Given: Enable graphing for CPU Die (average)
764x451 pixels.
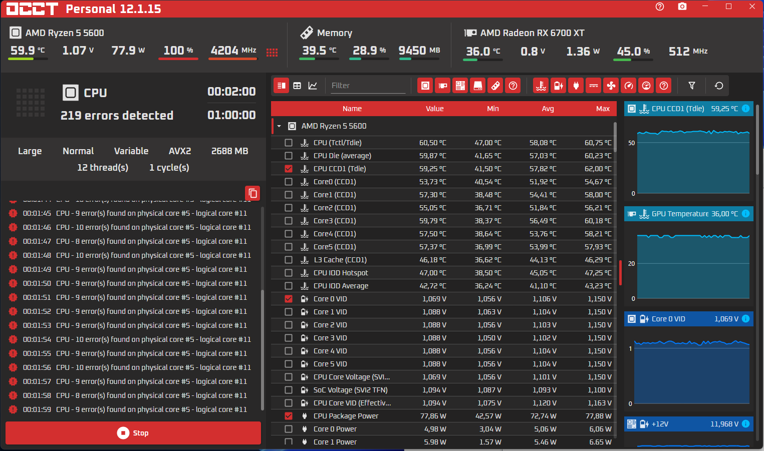Looking at the screenshot, I should [x=289, y=156].
